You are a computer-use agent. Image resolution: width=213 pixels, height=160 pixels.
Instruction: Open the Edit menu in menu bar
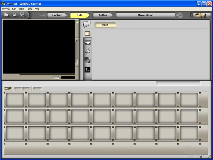(x=14, y=9)
